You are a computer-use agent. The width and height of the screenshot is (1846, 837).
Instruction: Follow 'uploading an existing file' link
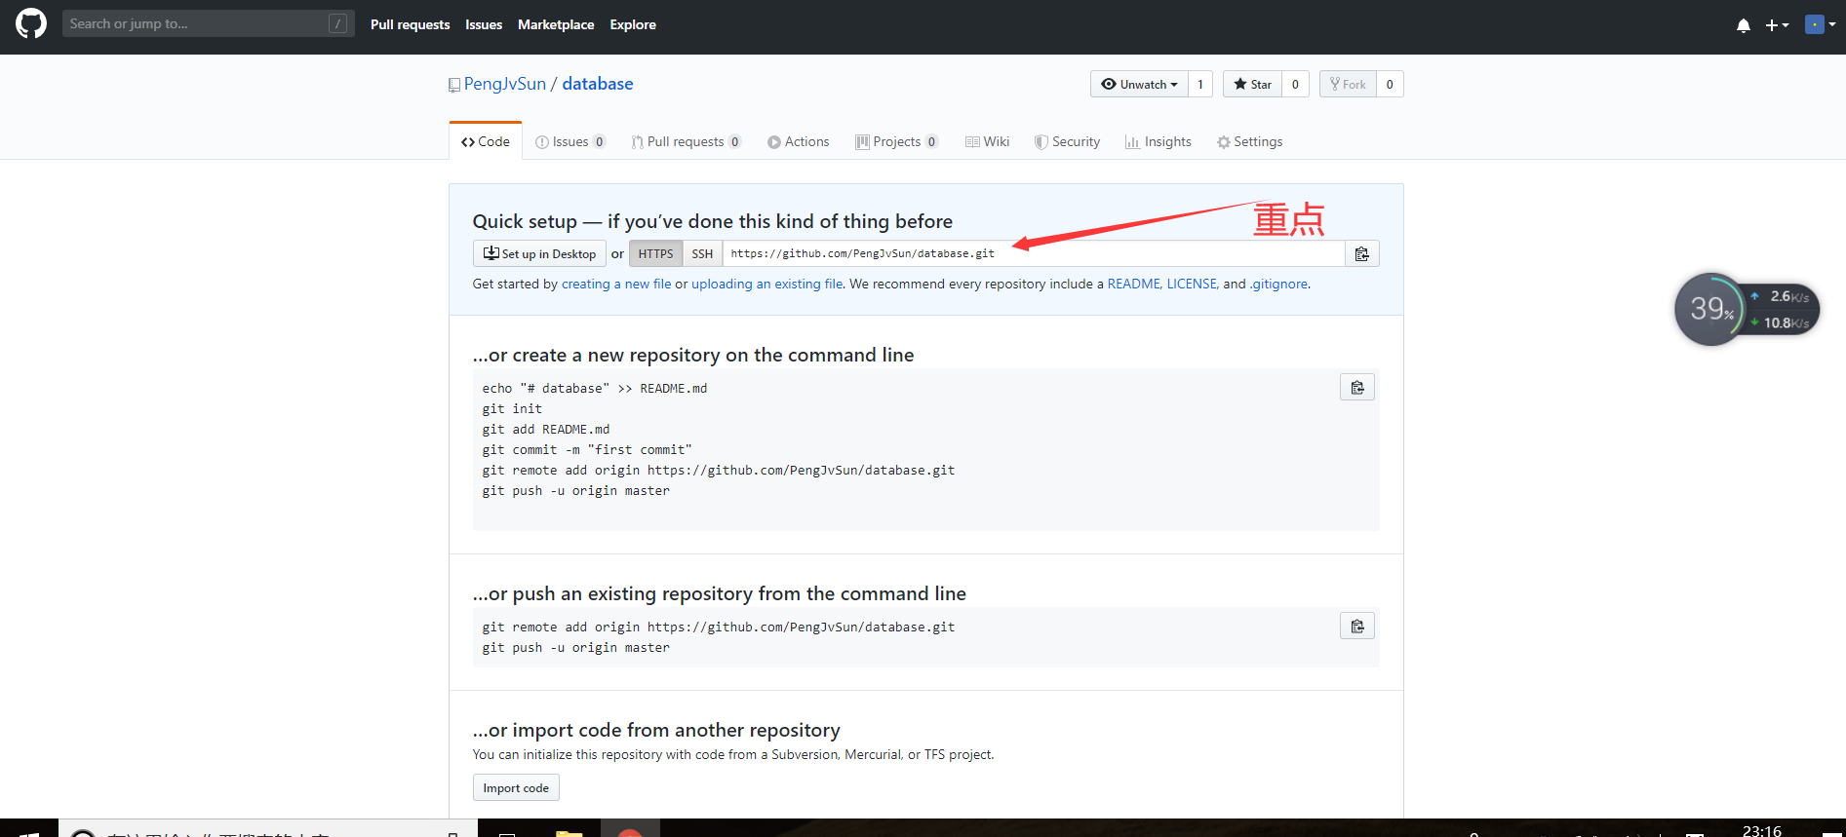tap(767, 284)
